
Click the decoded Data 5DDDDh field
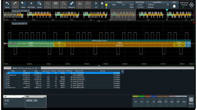coord(119,46)
